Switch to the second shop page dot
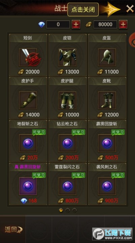135x243 pixels. pos(67,210)
